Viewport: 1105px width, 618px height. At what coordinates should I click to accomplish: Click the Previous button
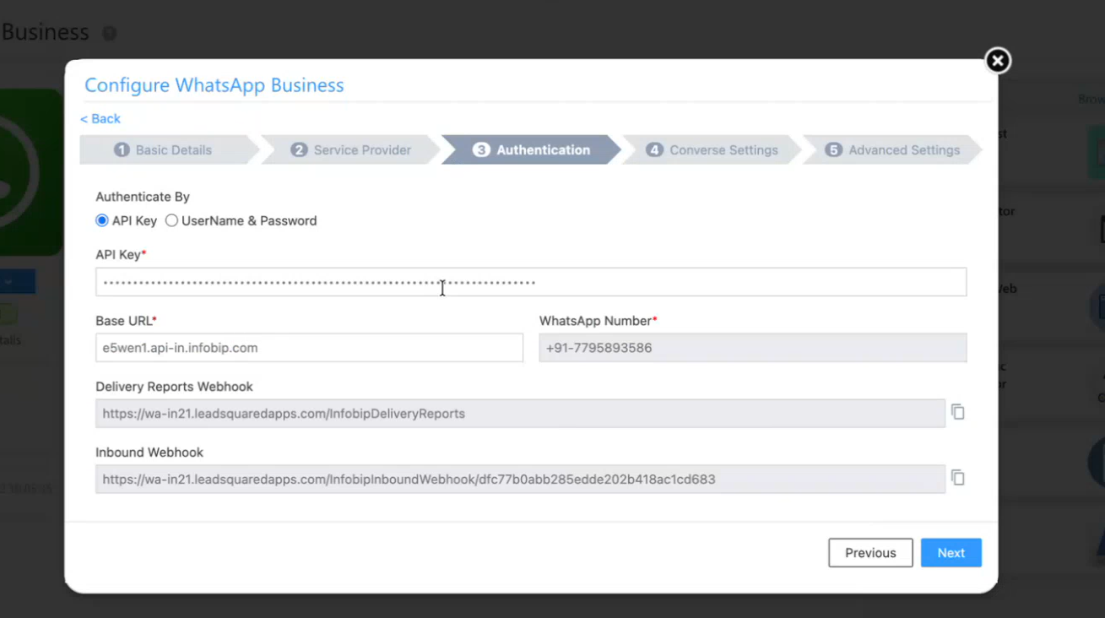point(870,553)
